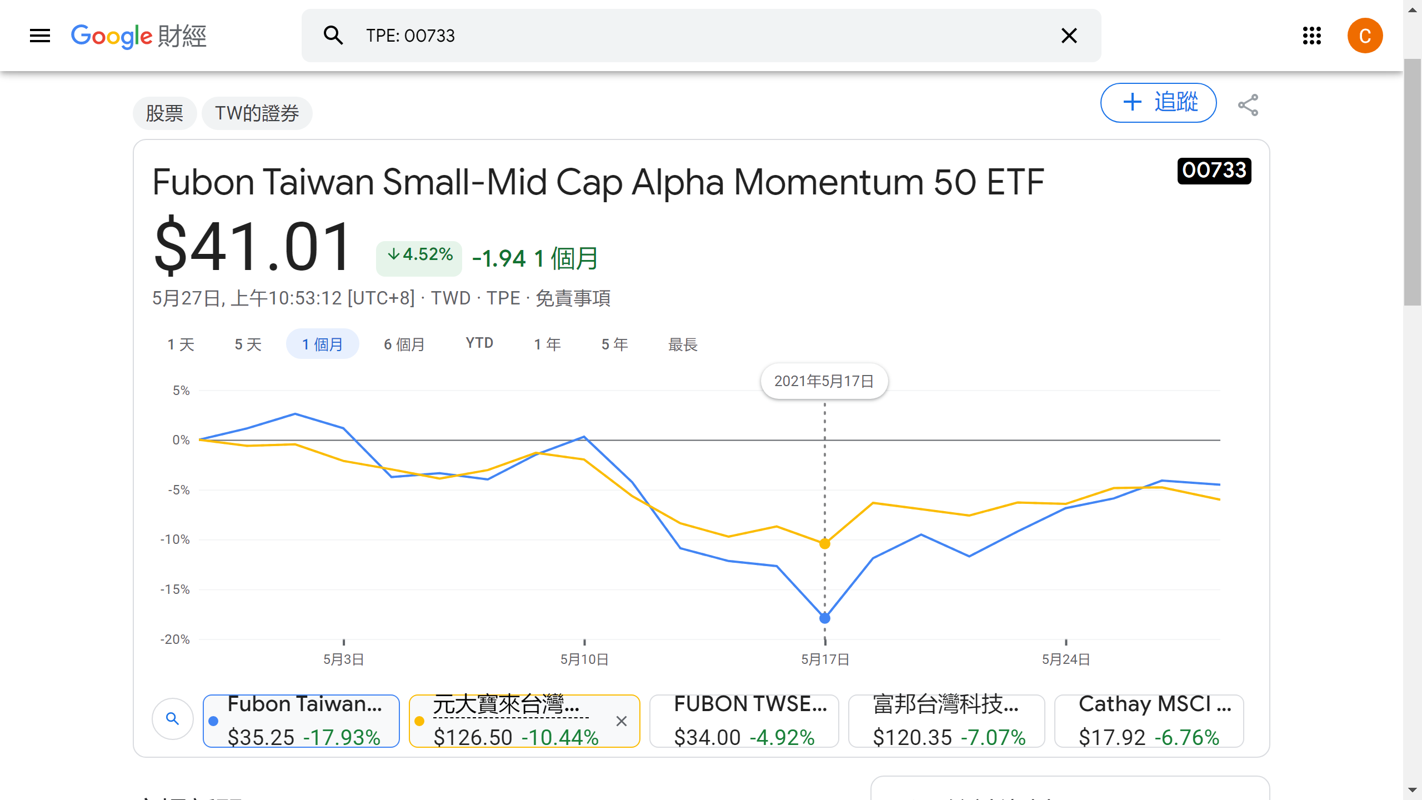Open the hamburger main menu
This screenshot has height=800, width=1422.
point(40,36)
